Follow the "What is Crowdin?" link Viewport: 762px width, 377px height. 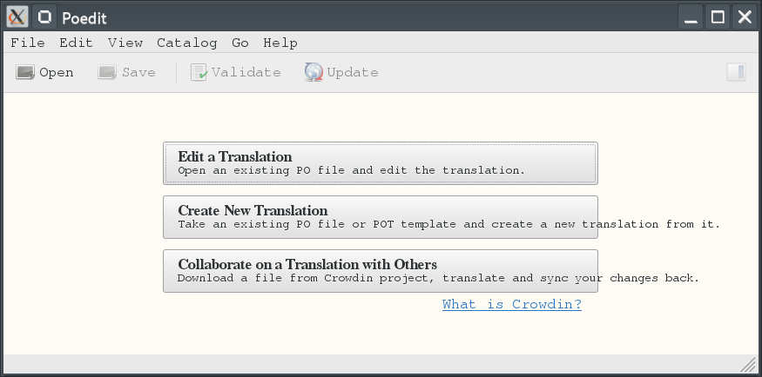(511, 305)
